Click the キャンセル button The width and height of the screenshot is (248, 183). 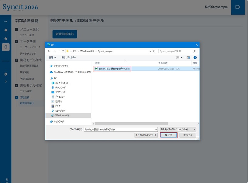click(188, 135)
